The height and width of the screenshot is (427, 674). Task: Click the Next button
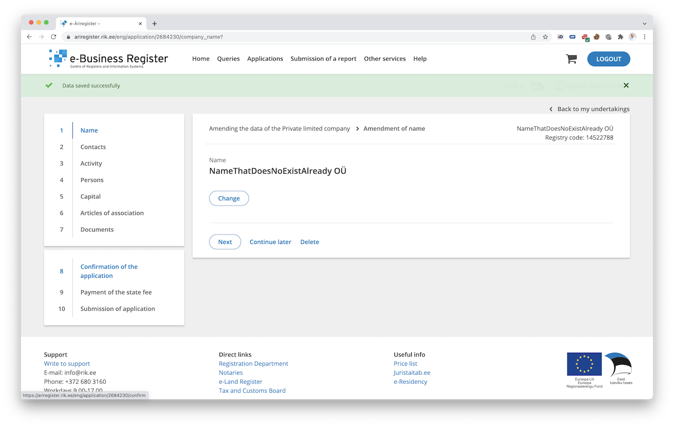point(225,242)
